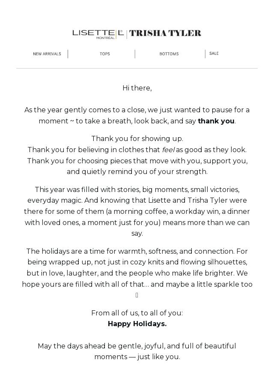Visit the Sale section
This screenshot has width=274, height=366.
tap(214, 54)
